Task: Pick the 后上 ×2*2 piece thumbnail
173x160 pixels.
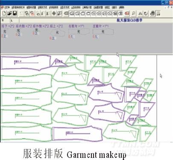Action: 57,33
